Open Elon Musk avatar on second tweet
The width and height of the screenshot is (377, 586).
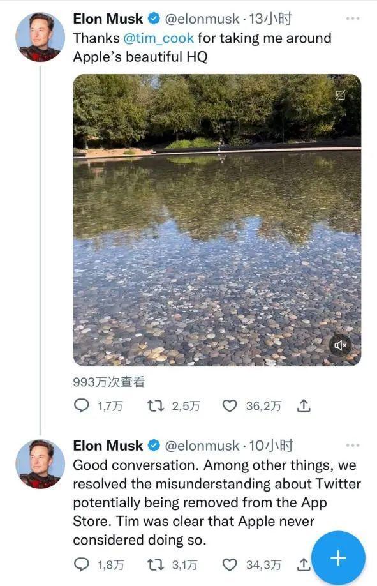coord(40,464)
